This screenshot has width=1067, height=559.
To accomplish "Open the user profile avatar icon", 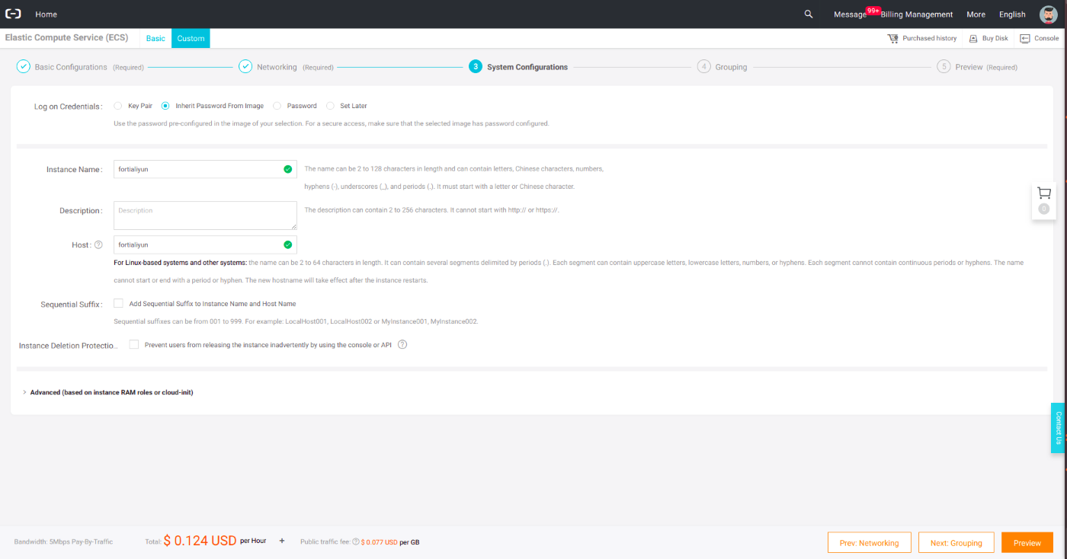I will click(1049, 14).
